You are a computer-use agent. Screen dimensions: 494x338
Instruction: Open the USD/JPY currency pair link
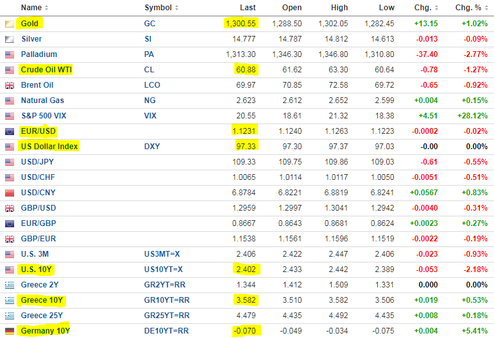(37, 162)
